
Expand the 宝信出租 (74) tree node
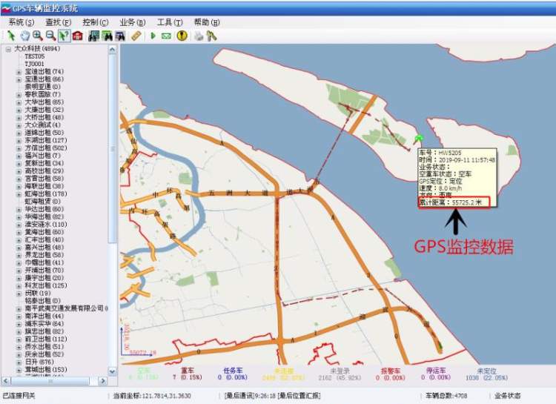(19, 72)
